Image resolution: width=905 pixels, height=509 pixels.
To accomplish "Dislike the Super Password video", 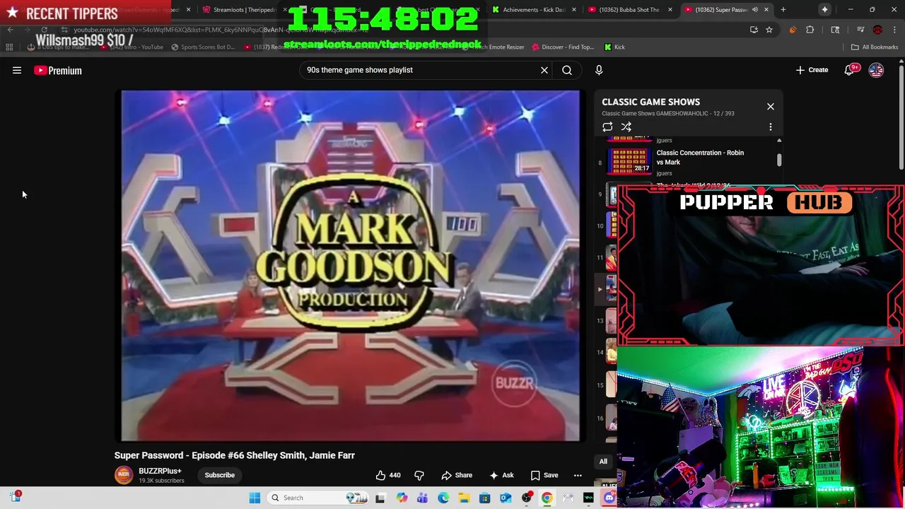I will pyautogui.click(x=419, y=475).
